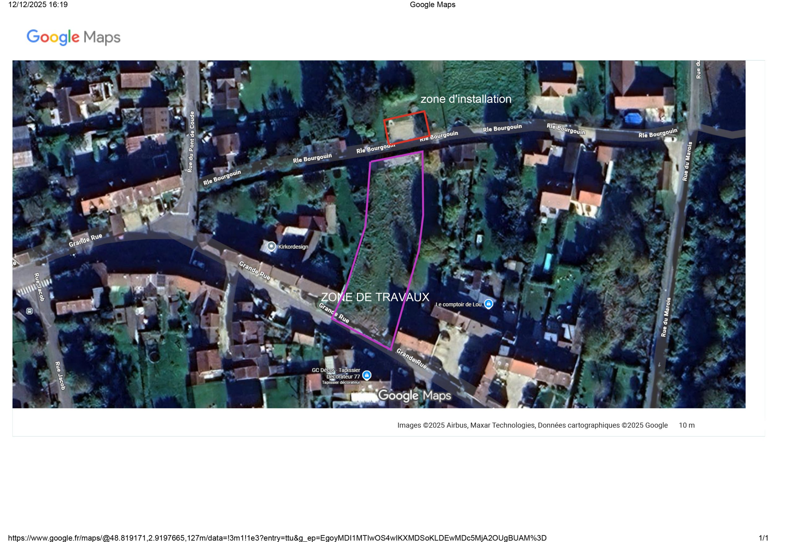Click the red installation zone rectangle

click(406, 127)
